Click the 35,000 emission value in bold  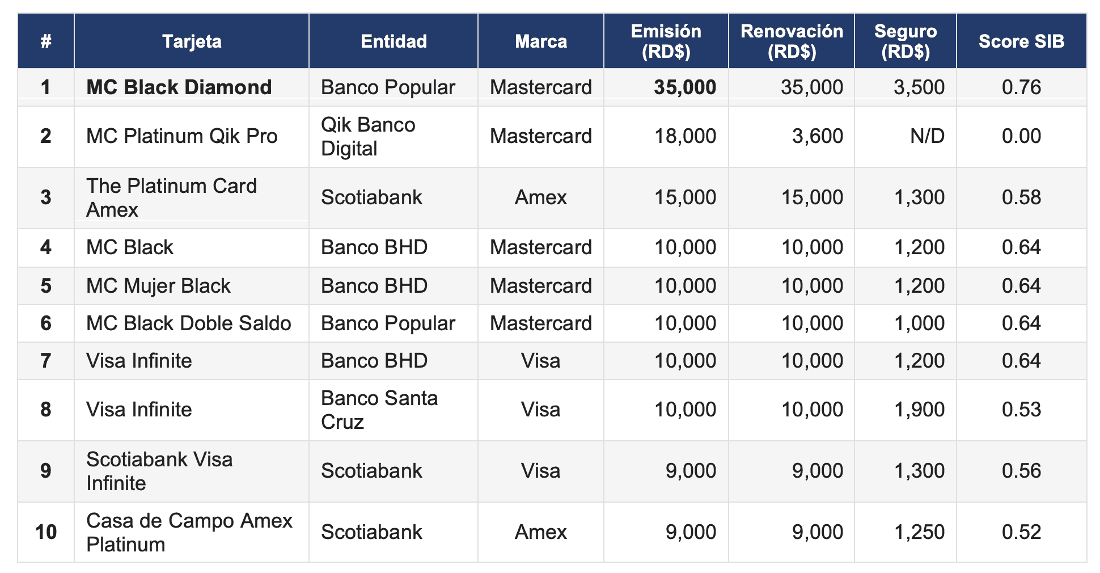click(684, 87)
